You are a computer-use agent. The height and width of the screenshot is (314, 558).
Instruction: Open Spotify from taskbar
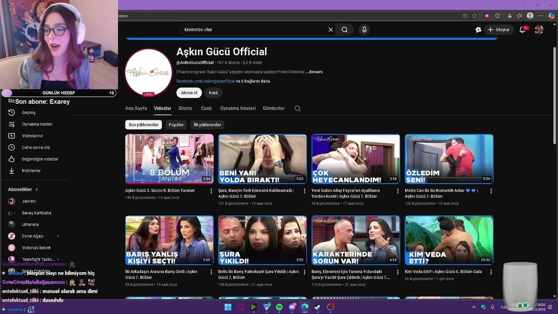click(x=279, y=307)
